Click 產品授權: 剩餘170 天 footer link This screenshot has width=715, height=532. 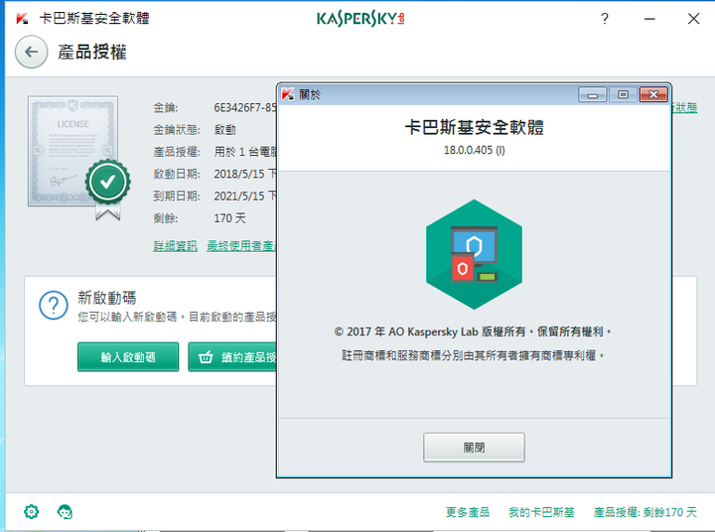[x=644, y=512]
